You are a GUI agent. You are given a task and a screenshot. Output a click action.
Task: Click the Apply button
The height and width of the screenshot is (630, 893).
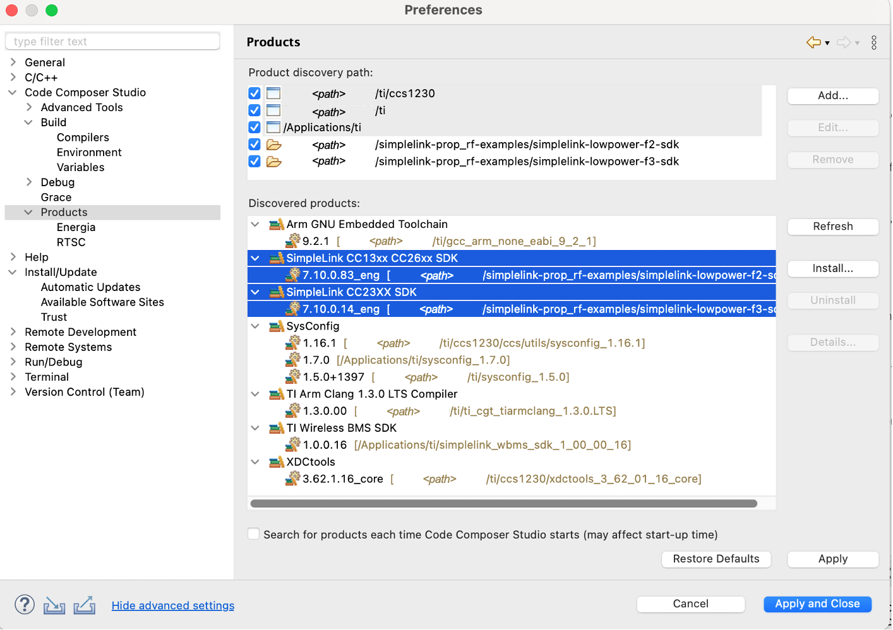[833, 559]
